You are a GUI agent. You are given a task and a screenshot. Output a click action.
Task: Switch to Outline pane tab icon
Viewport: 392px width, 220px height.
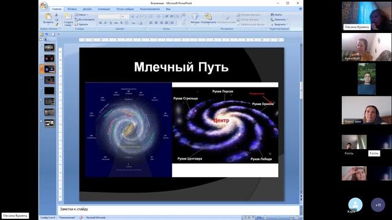45,39
